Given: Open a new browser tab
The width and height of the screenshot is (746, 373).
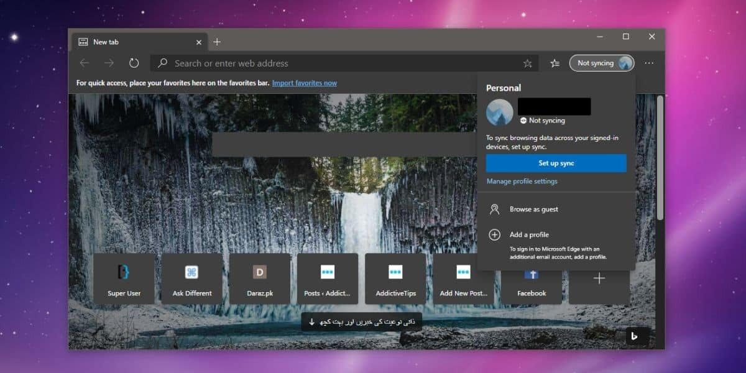Looking at the screenshot, I should tap(216, 42).
